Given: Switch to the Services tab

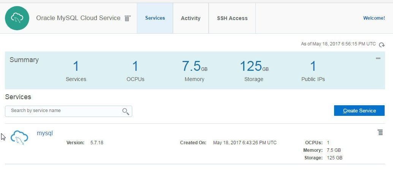Looking at the screenshot, I should pyautogui.click(x=155, y=18).
